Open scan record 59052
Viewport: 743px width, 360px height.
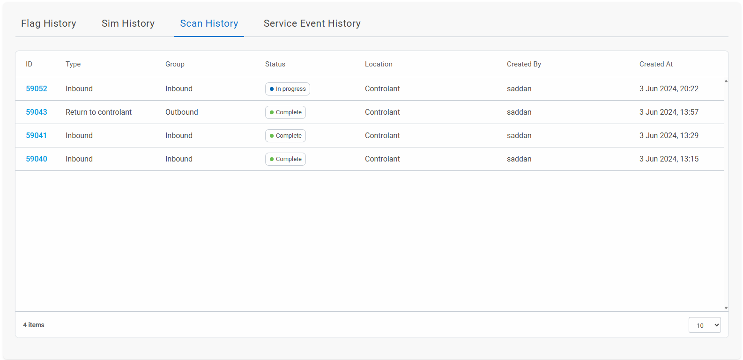pyautogui.click(x=37, y=89)
